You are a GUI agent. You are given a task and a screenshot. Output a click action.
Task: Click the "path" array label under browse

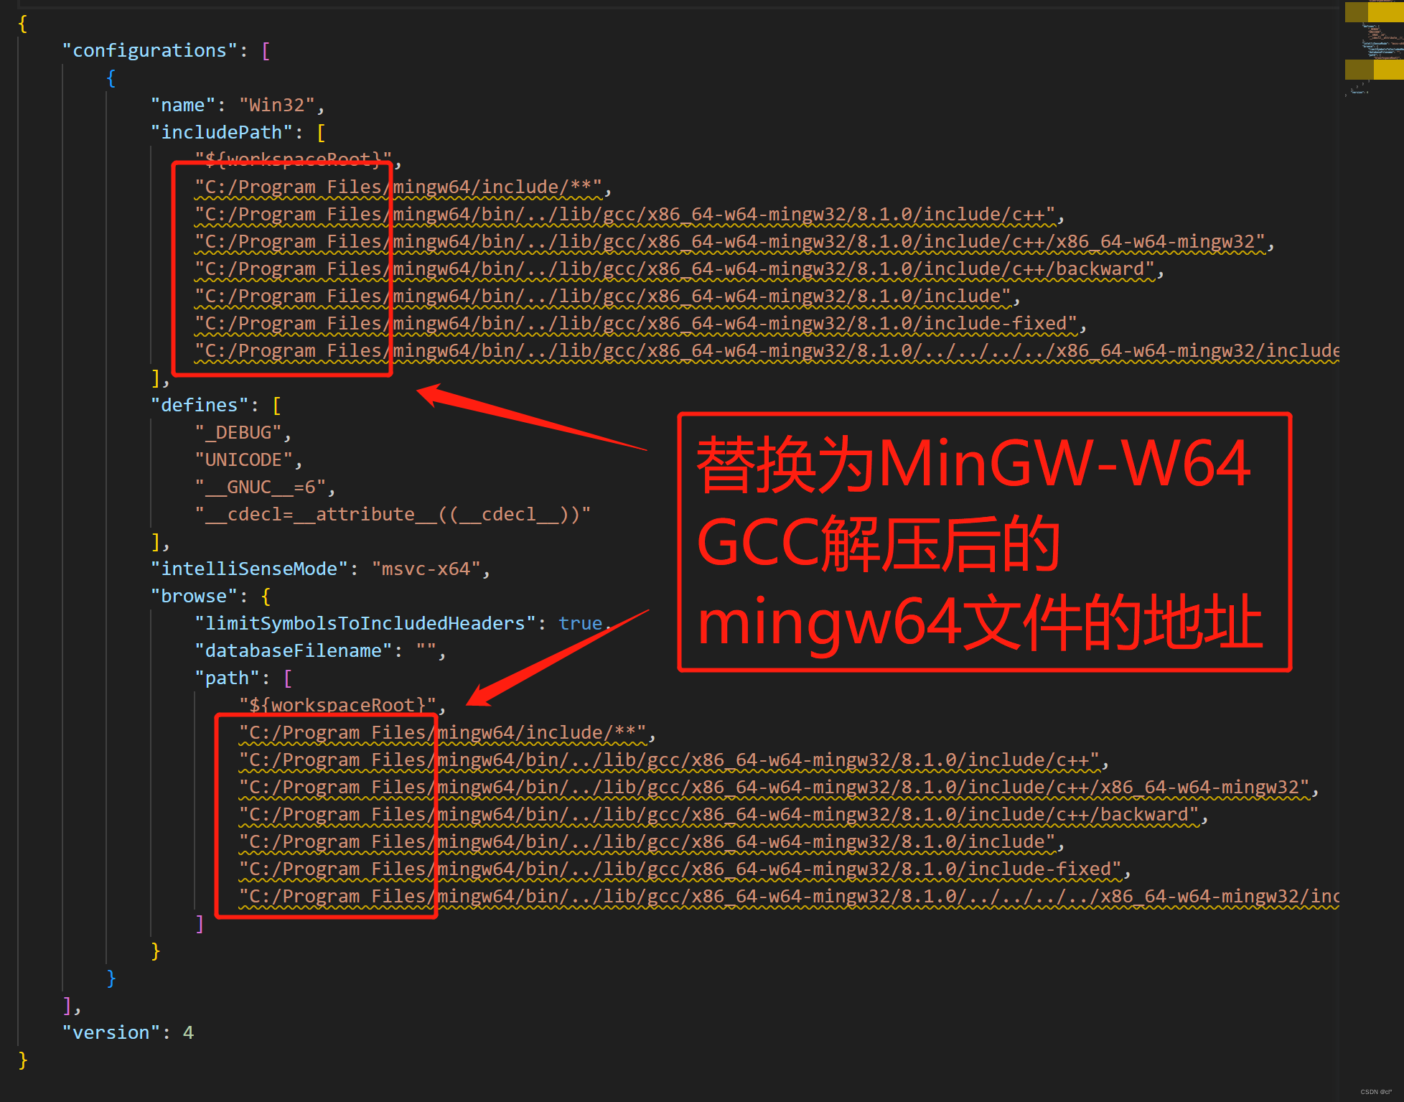coord(227,678)
